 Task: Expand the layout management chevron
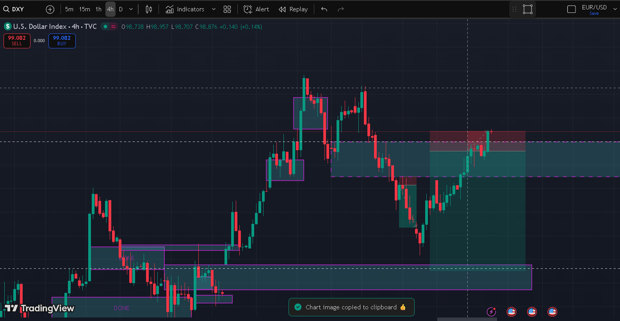tap(615, 9)
